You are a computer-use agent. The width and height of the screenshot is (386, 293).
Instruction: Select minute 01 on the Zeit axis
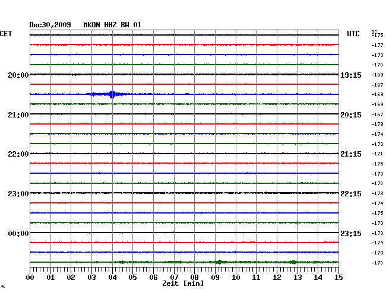click(x=50, y=278)
